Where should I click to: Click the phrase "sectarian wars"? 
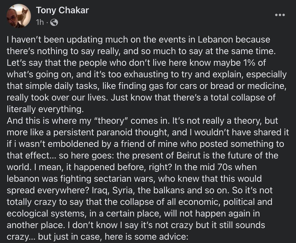pyautogui.click(x=125, y=179)
